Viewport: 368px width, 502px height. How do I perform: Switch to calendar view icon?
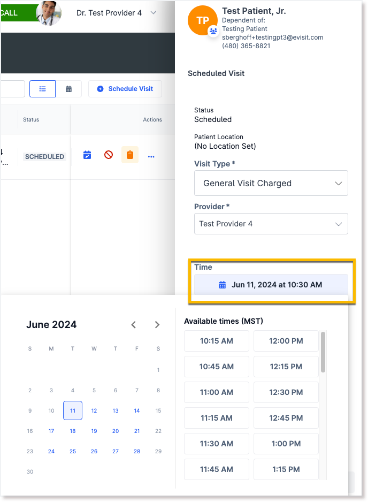point(69,88)
